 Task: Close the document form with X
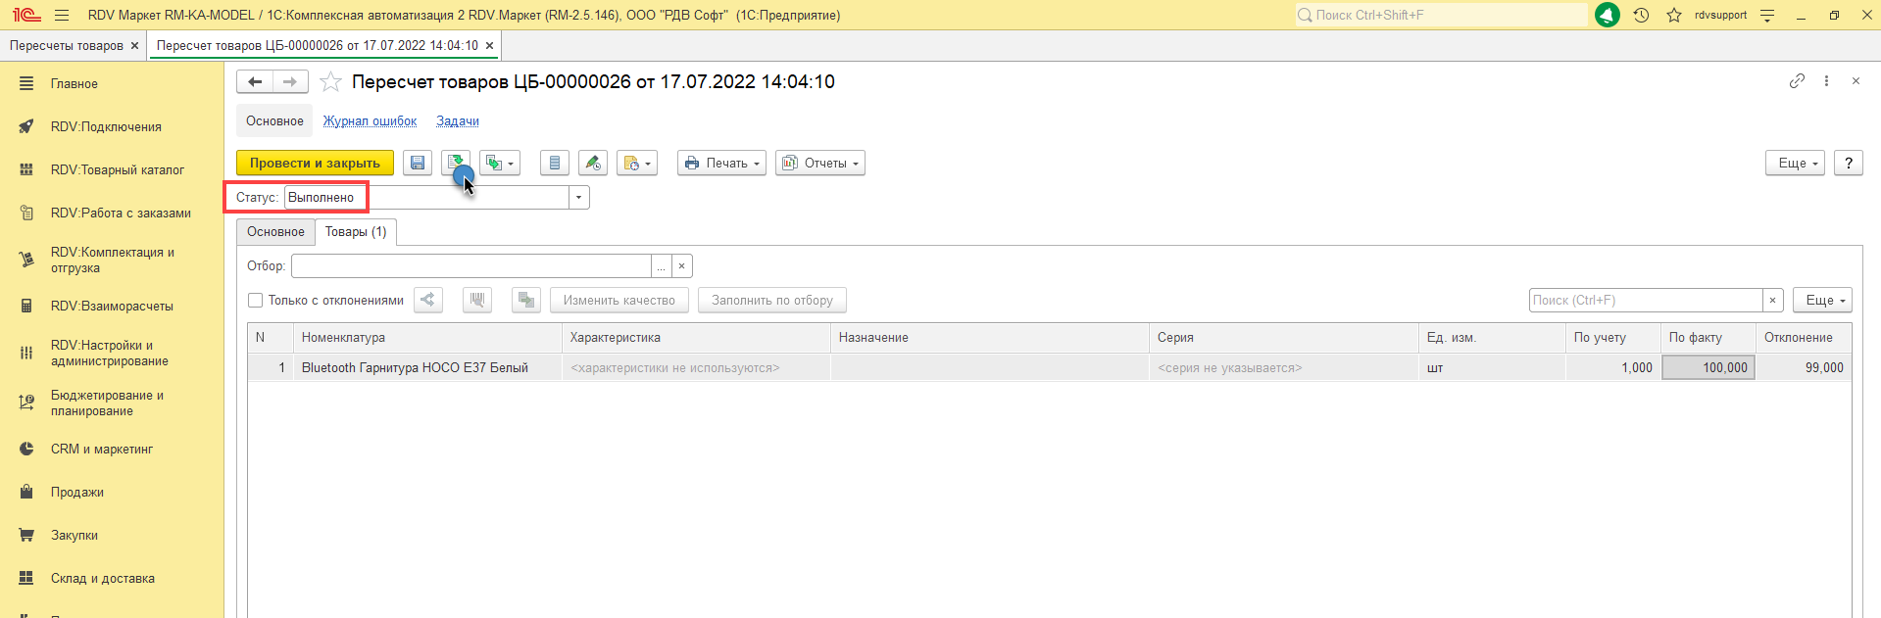(1856, 81)
